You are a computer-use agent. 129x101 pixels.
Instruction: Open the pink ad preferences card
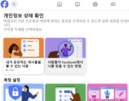click(x=107, y=92)
